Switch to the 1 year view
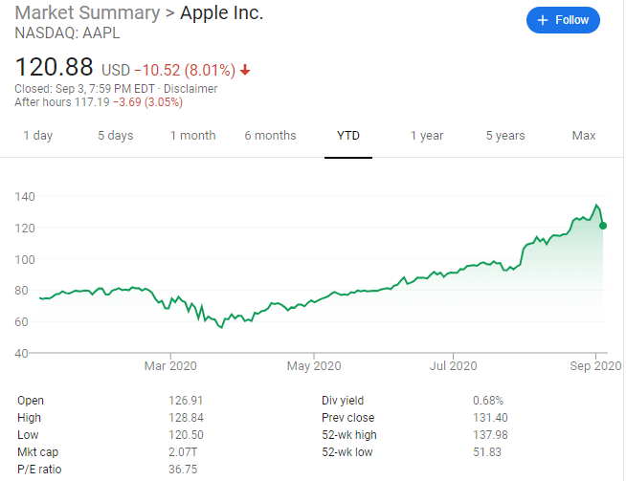Viewport: 626px width, 481px height. pyautogui.click(x=427, y=136)
